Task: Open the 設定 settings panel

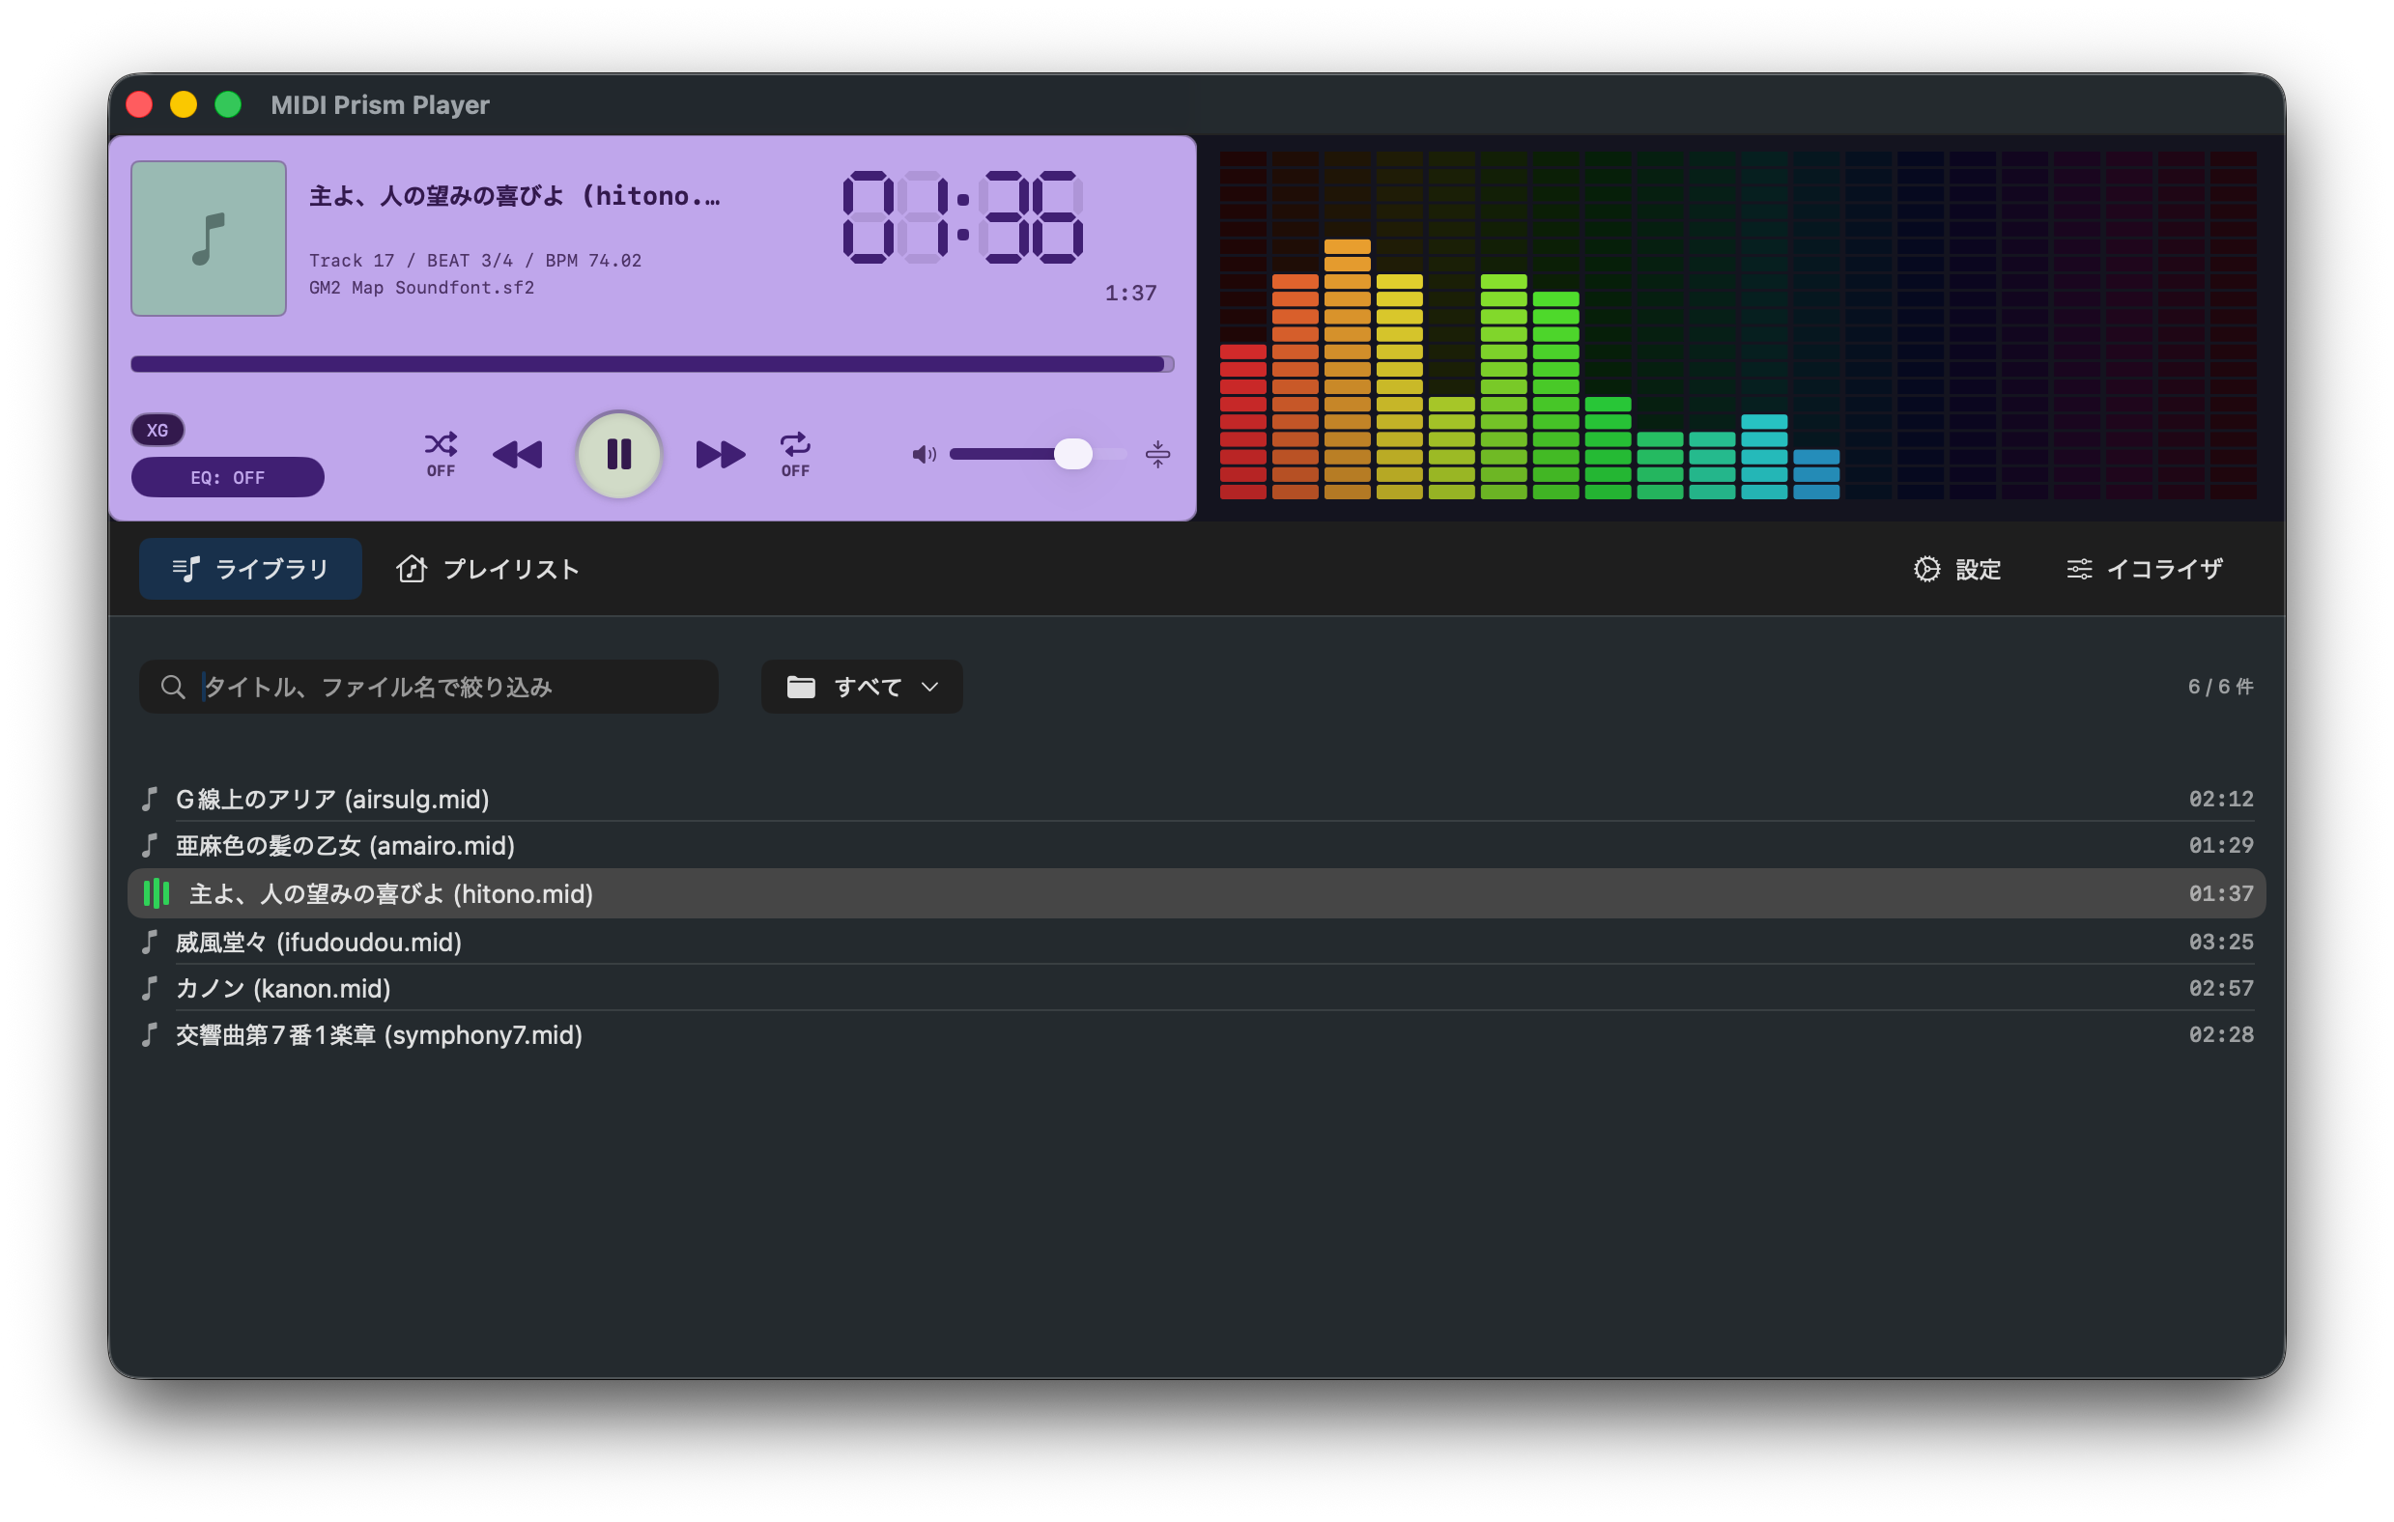Action: [1957, 569]
